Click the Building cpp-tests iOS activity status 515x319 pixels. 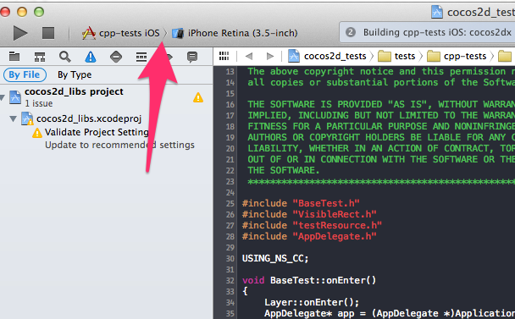[437, 32]
